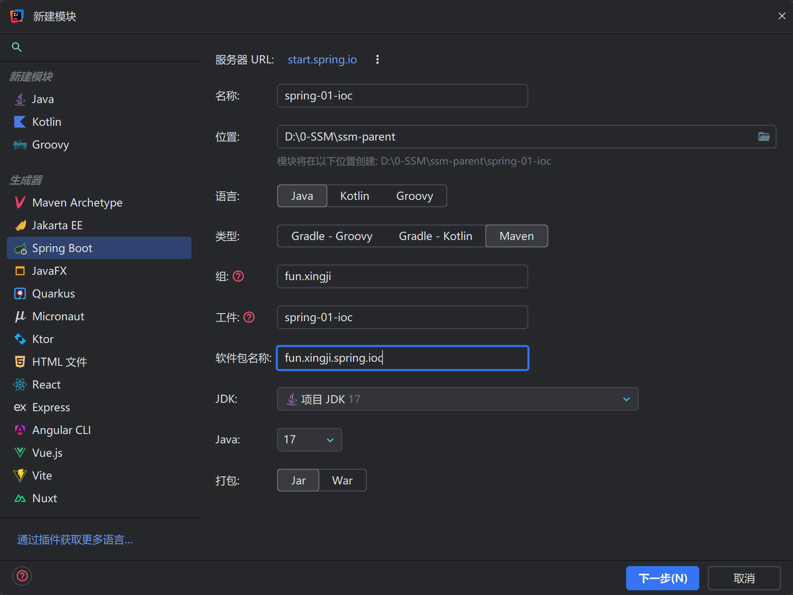The image size is (793, 595).
Task: Select Kotlin as the language
Action: (x=354, y=196)
